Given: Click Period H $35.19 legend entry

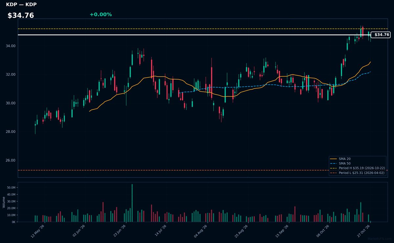Looking at the screenshot, I should [358, 168].
